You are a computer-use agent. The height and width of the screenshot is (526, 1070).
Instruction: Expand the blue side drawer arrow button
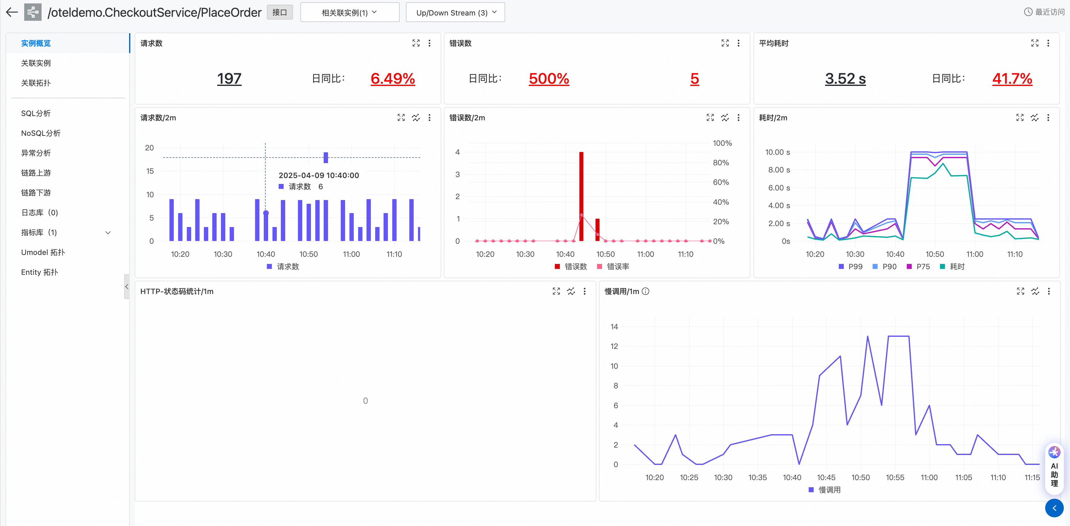[x=1054, y=508]
